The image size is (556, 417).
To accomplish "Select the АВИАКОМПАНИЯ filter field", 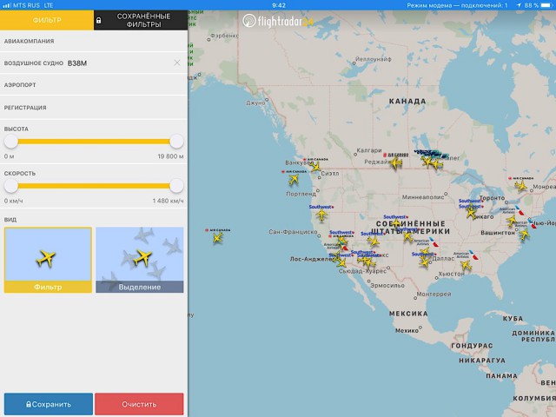I will [x=94, y=41].
